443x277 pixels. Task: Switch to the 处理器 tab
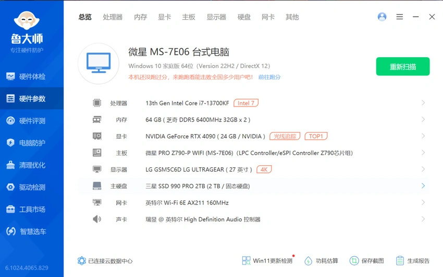(113, 17)
